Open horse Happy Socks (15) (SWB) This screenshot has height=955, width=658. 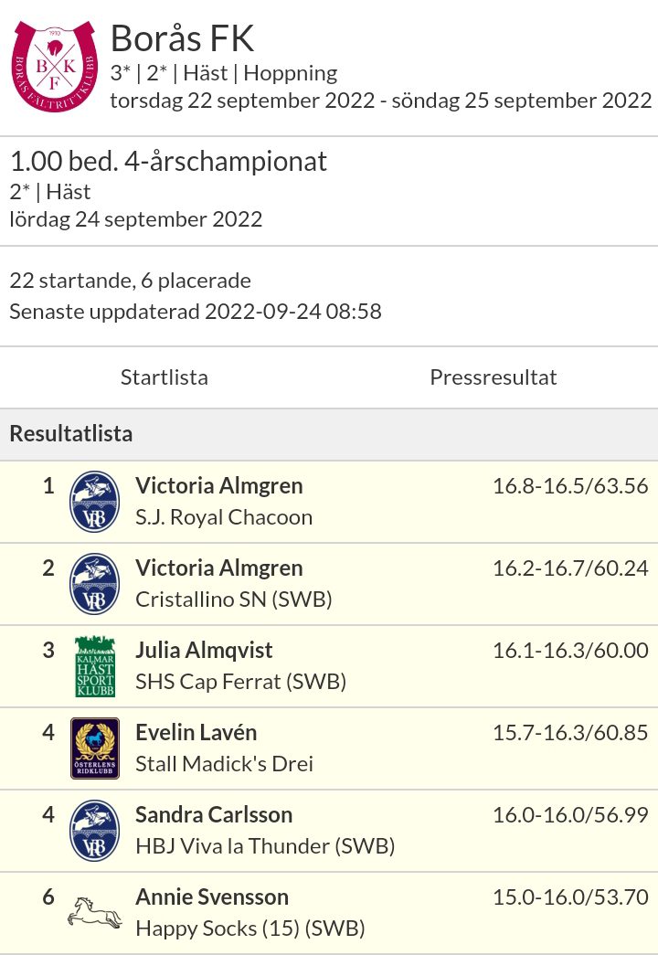(x=249, y=928)
